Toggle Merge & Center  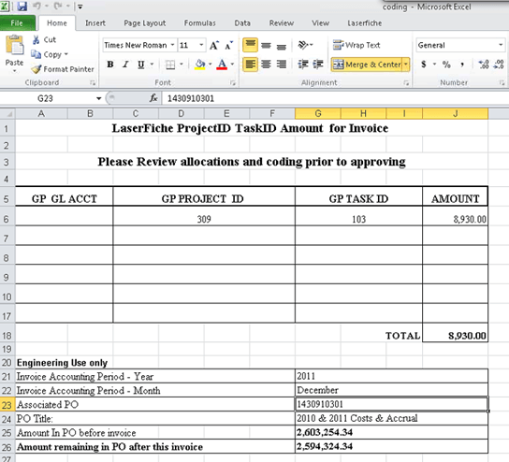pos(367,65)
